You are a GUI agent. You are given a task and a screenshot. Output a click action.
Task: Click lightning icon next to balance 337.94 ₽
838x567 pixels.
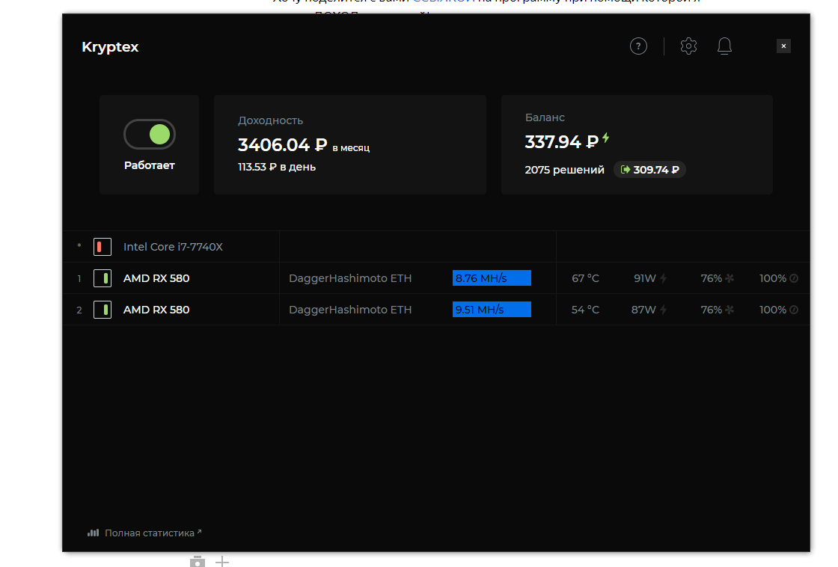click(605, 138)
